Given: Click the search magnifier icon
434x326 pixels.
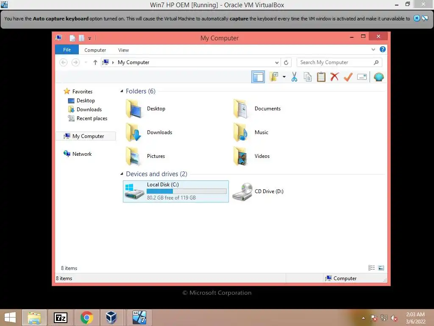Looking at the screenshot, I should click(x=376, y=63).
